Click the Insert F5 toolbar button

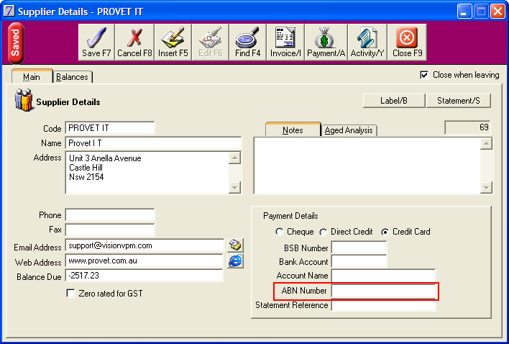click(x=173, y=42)
